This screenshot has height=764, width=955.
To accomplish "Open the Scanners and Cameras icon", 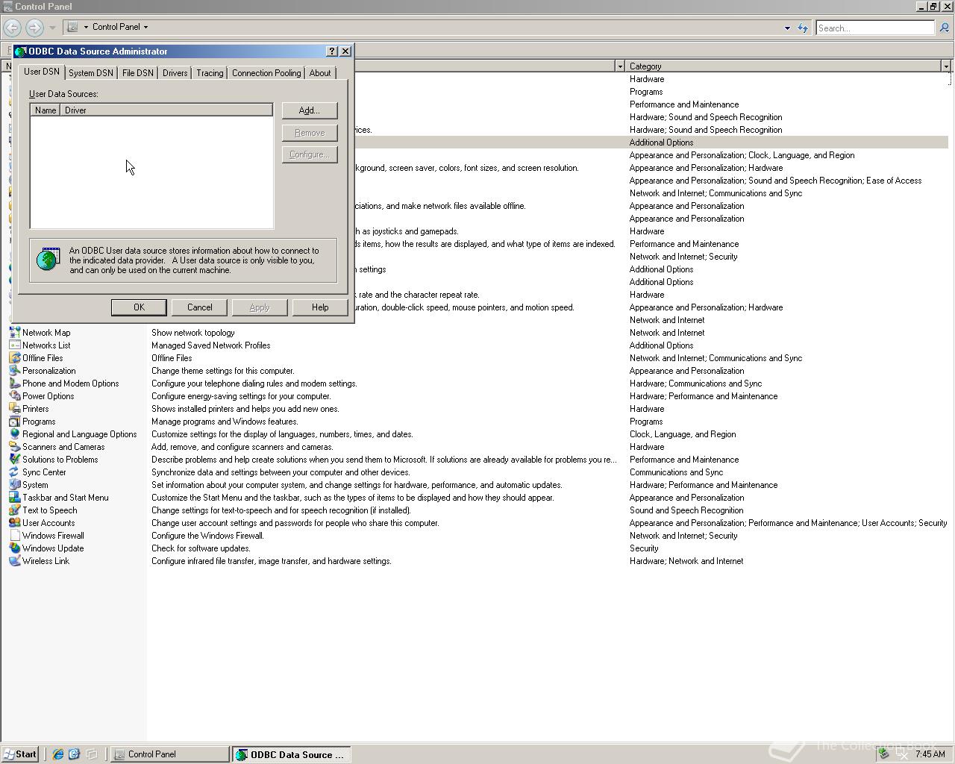I will [14, 447].
